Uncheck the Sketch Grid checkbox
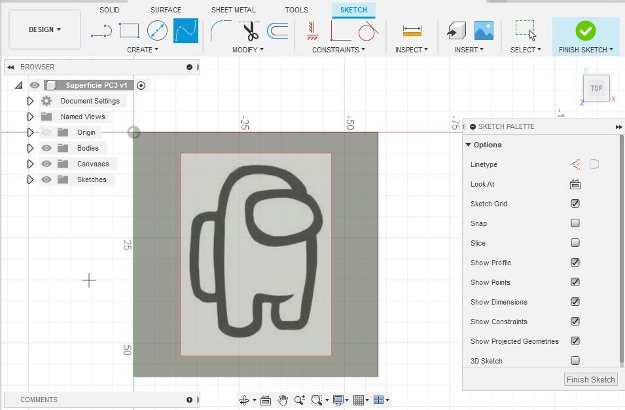This screenshot has height=410, width=625. 575,204
